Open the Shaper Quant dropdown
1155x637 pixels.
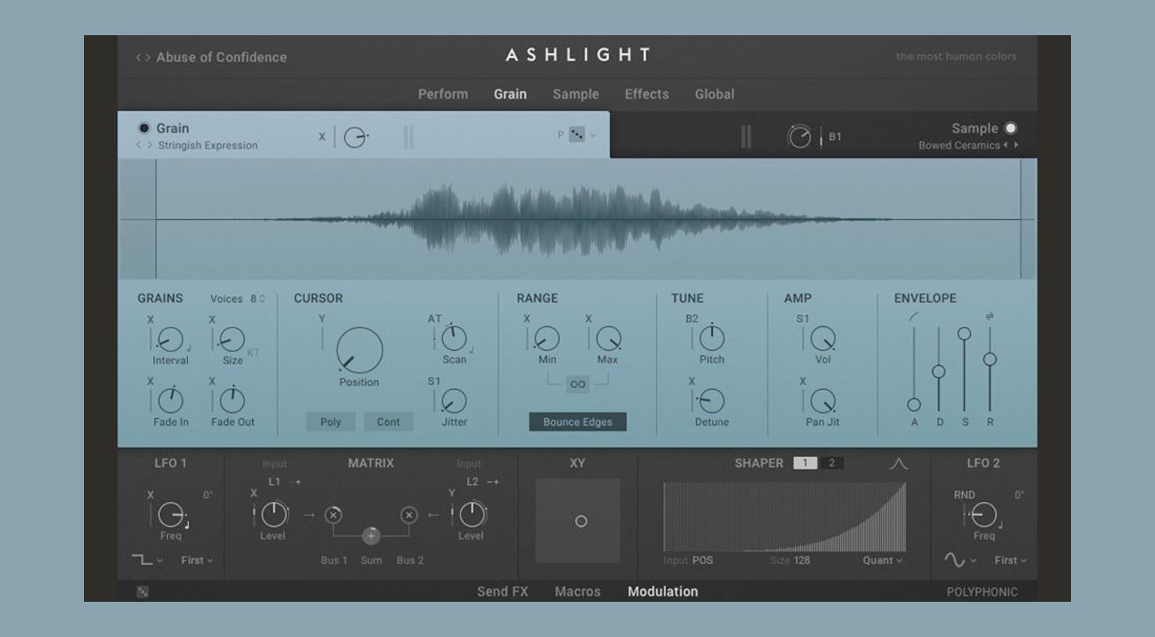[882, 560]
